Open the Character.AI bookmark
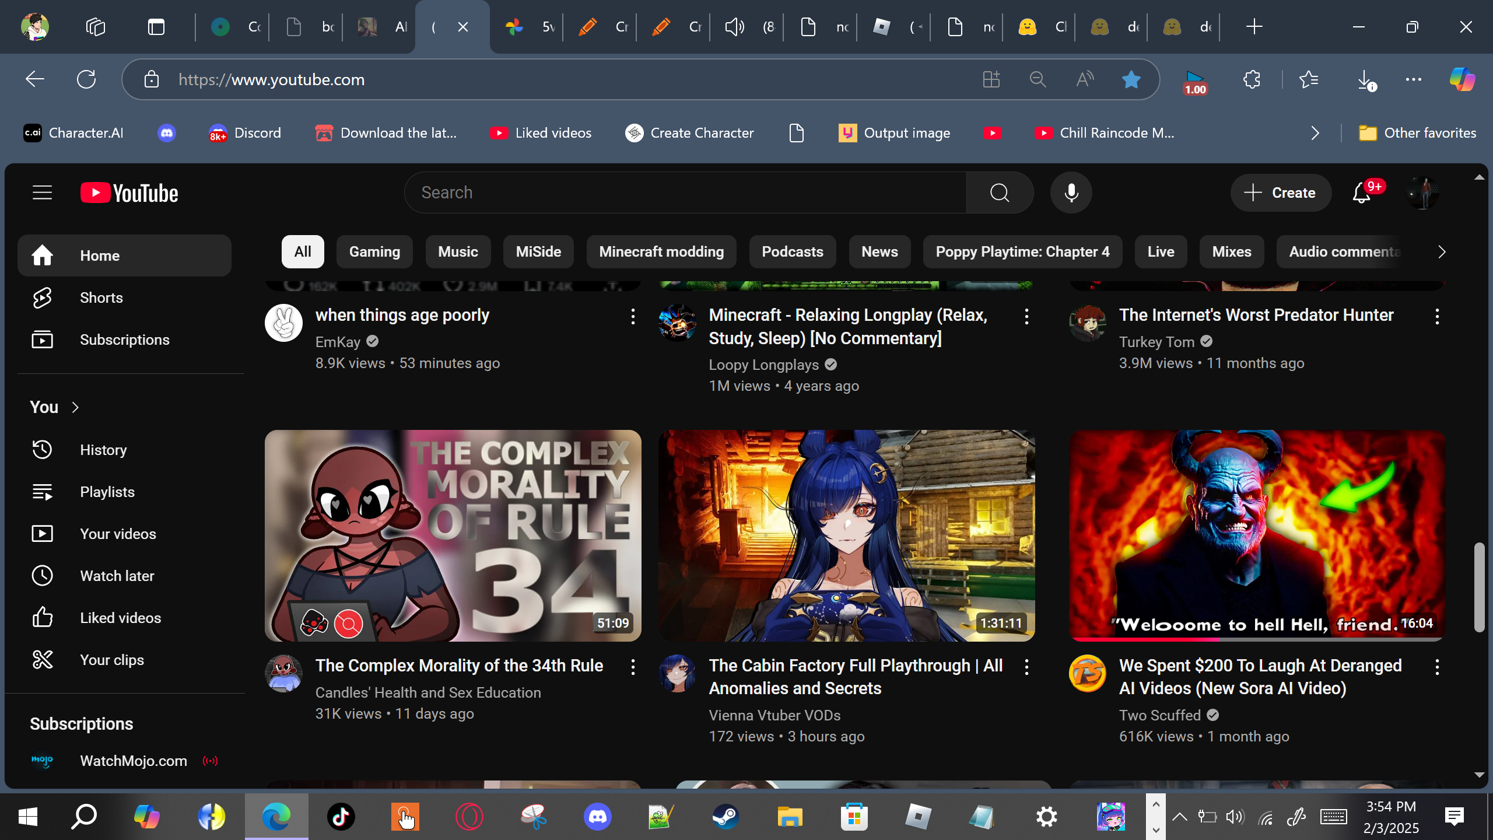1493x840 pixels. click(x=73, y=133)
